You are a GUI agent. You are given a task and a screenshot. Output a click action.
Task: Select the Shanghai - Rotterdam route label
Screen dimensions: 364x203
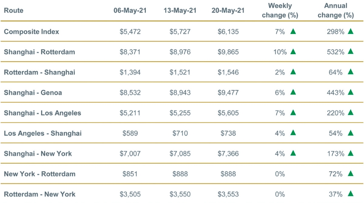40,52
